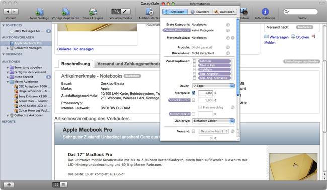Select the Gelöschte Auktionen trash item
Image resolution: width=327 pixels, height=190 pixels.
coord(27,115)
